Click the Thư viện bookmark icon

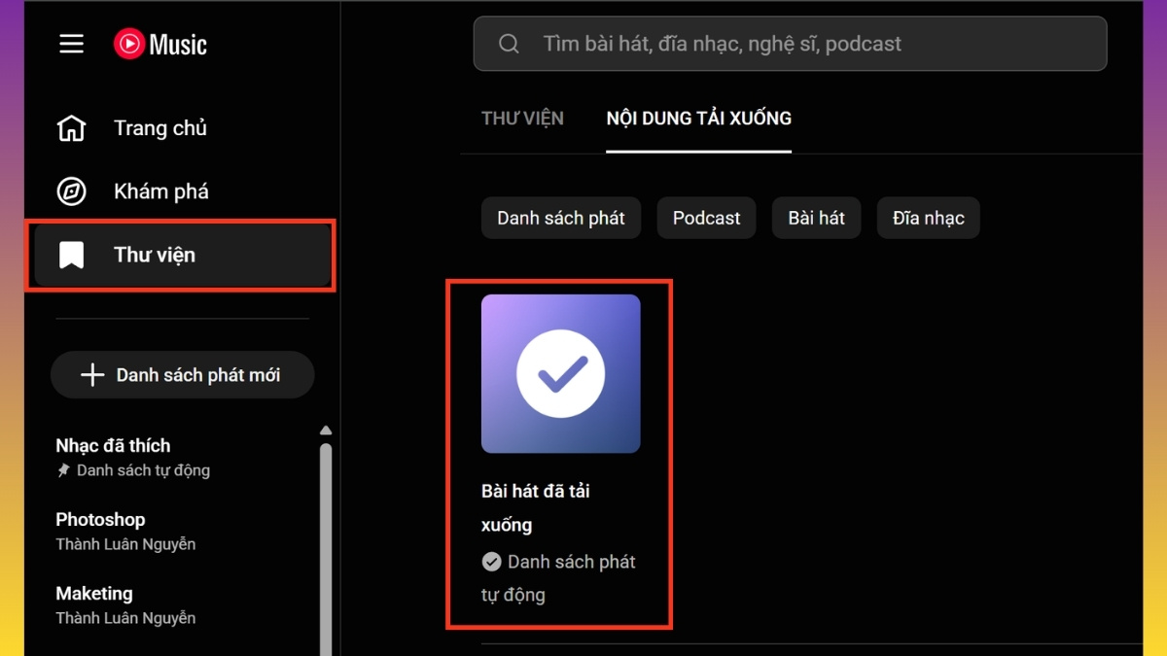click(71, 255)
